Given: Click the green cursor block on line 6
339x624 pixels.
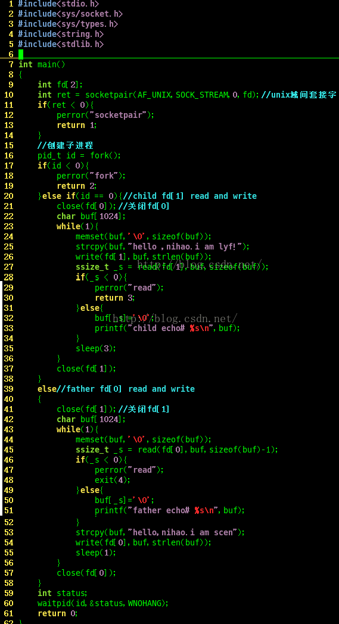Looking at the screenshot, I should pyautogui.click(x=21, y=54).
